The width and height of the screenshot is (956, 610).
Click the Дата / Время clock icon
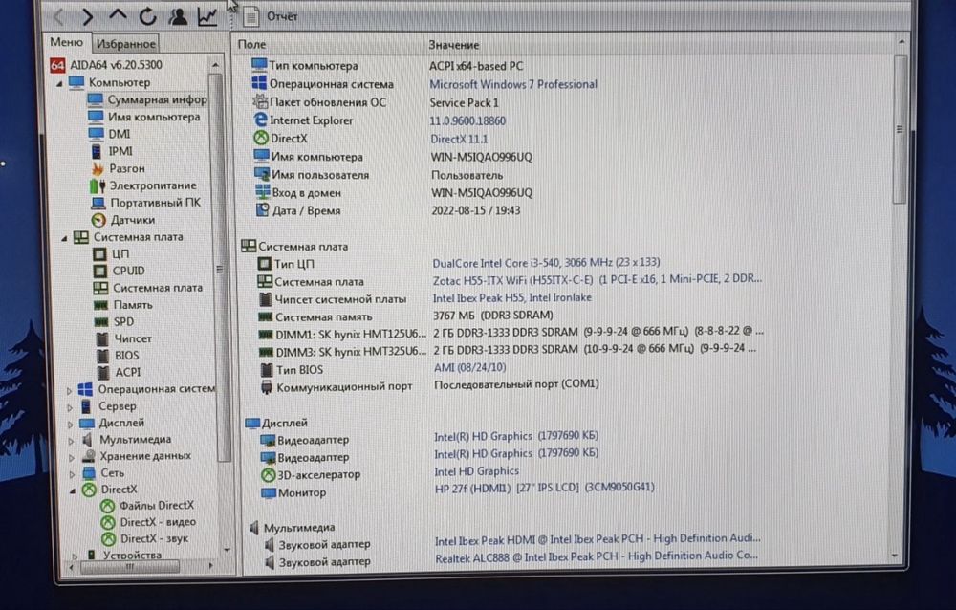(x=262, y=210)
